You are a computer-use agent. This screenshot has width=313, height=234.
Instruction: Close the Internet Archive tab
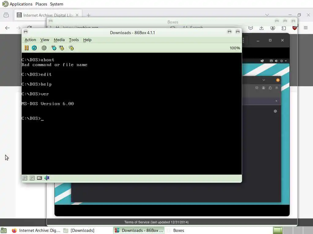(x=77, y=15)
